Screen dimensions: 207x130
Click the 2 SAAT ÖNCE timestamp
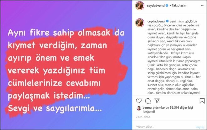tap(143, 117)
